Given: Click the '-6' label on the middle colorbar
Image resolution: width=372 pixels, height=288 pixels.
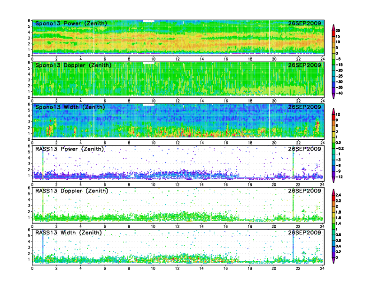Looking at the screenshot, I should (338, 166).
